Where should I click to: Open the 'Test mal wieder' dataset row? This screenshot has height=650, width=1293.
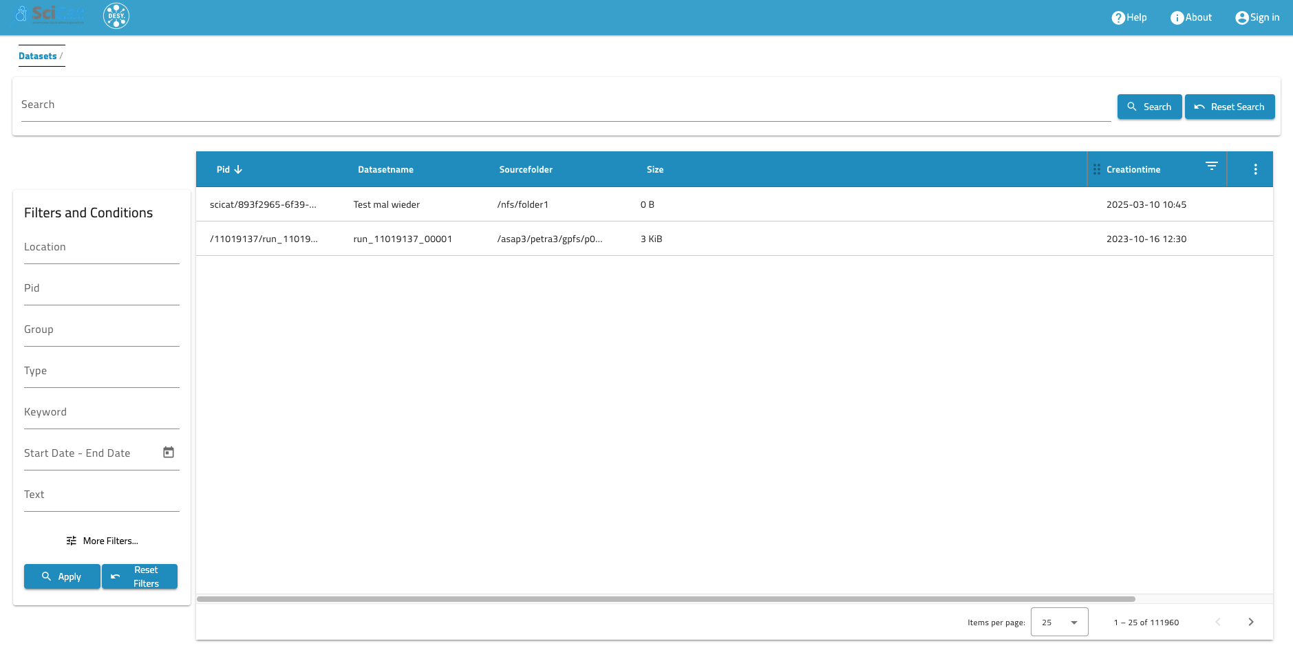pos(386,204)
